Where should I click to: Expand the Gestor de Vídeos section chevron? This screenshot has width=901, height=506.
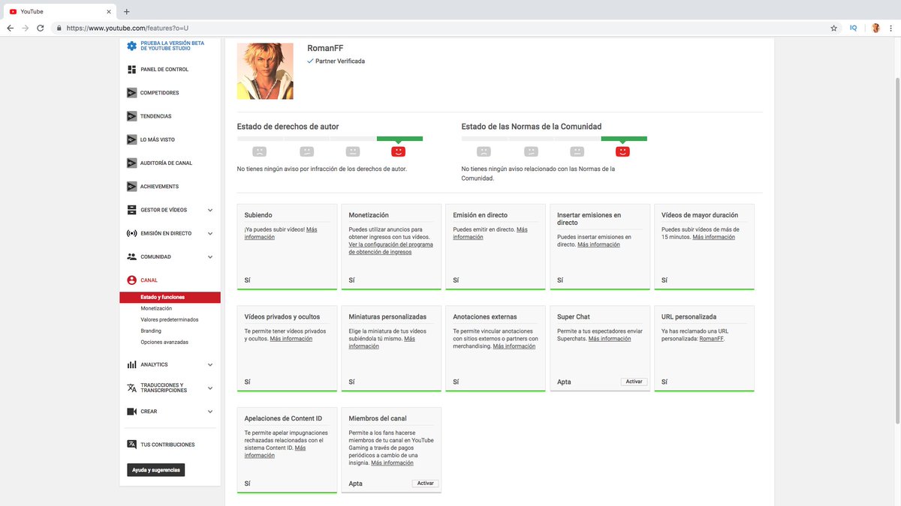pyautogui.click(x=210, y=210)
